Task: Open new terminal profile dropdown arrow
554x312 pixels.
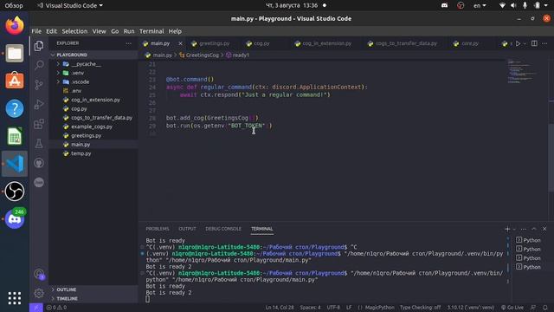Action: [x=514, y=229]
